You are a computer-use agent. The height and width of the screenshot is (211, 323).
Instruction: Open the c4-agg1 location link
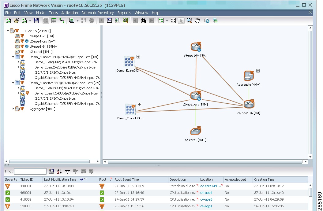(x=206, y=206)
